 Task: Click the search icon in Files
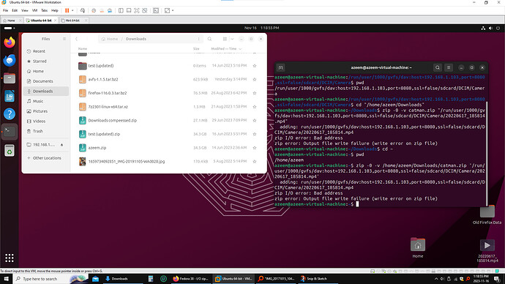(x=209, y=39)
